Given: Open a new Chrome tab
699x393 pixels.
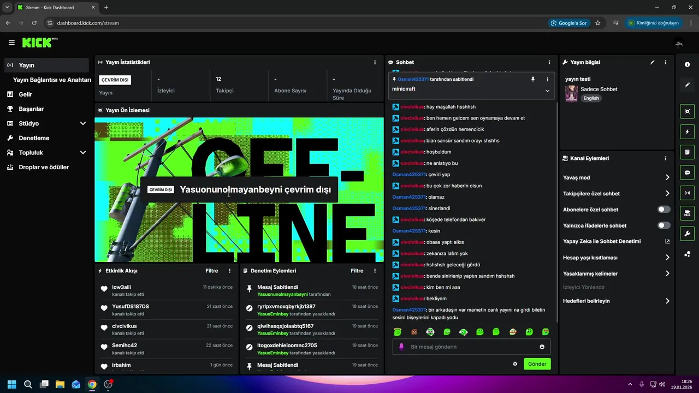Looking at the screenshot, I should (106, 7).
